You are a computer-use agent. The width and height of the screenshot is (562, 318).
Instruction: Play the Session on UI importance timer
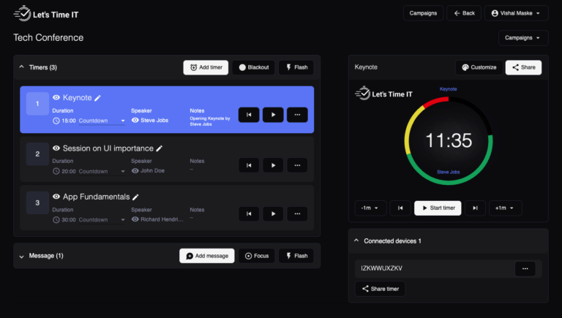tap(273, 165)
